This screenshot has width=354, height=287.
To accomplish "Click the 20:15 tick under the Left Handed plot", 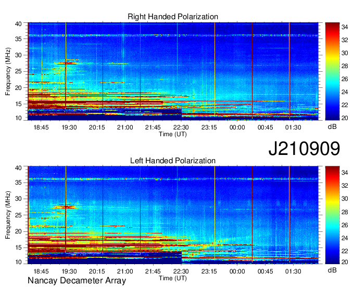I will pos(97,271).
